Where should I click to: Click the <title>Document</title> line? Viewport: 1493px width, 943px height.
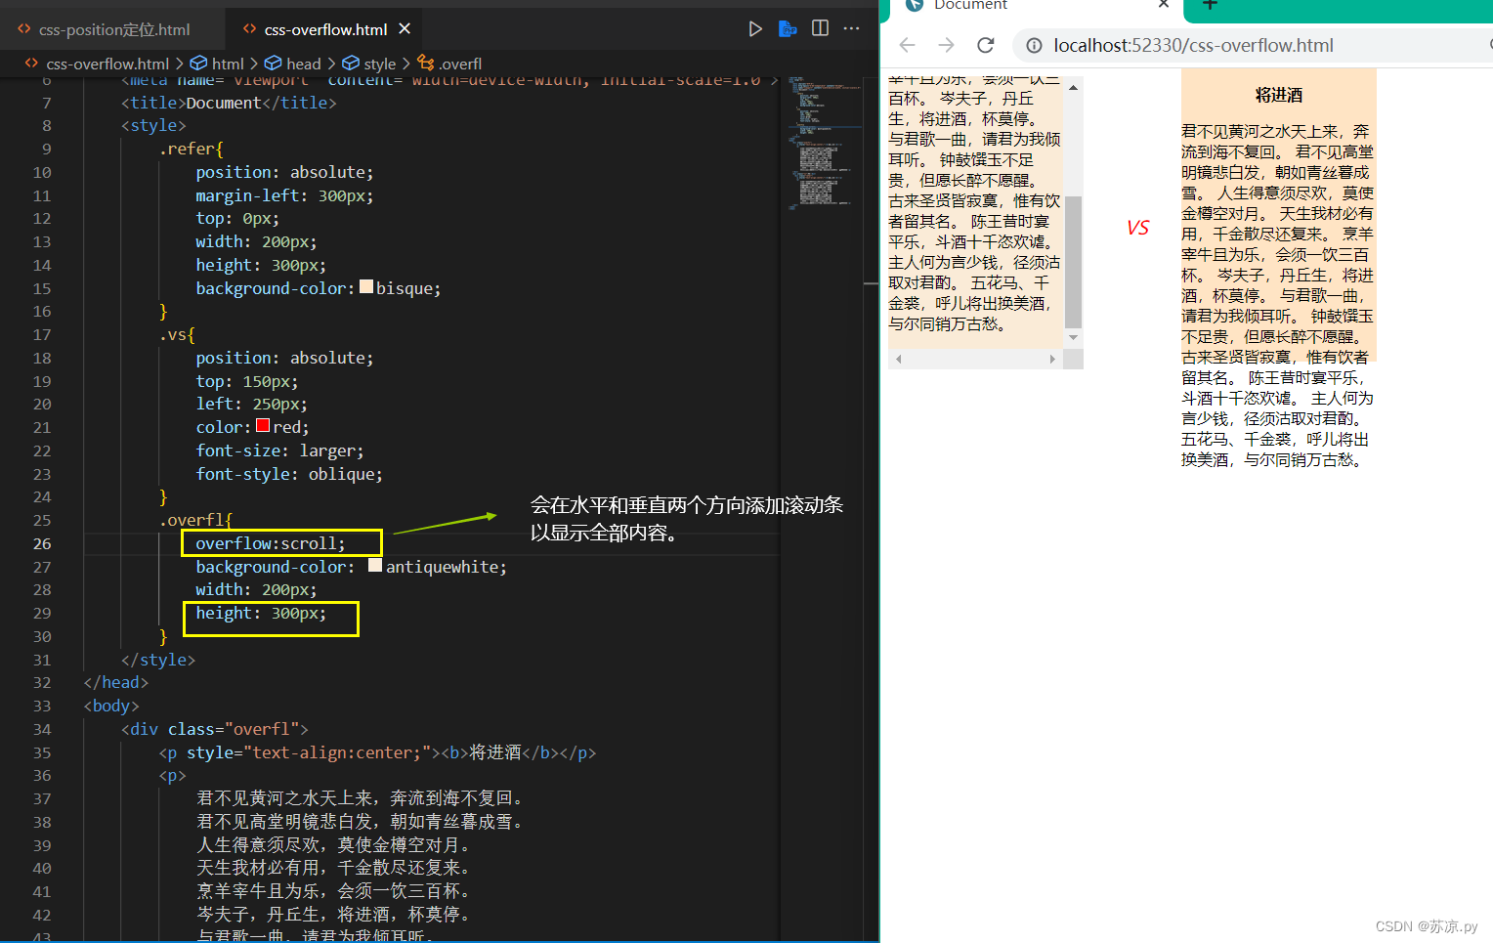tap(229, 103)
